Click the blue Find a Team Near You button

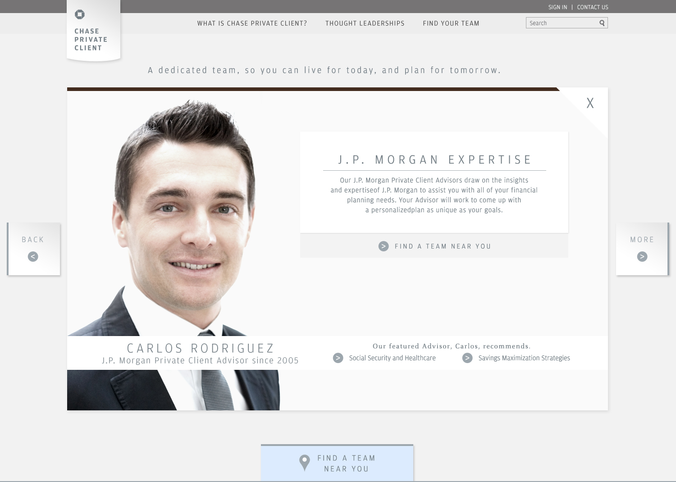(x=337, y=463)
